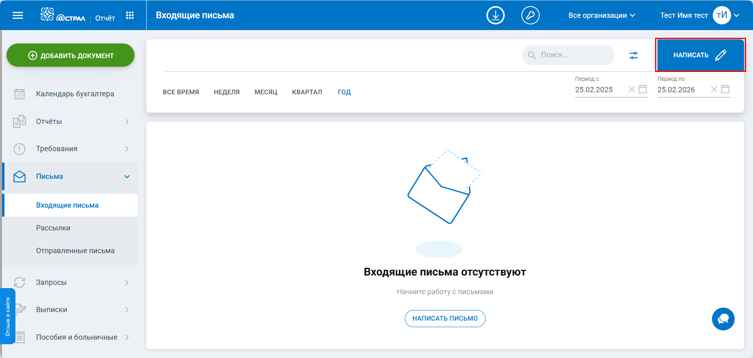This screenshot has width=753, height=358.
Task: Clear the 'Период с' date
Action: 631,89
